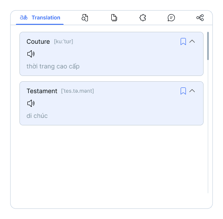
Task: Click the Testament word heading
Action: [x=42, y=91]
